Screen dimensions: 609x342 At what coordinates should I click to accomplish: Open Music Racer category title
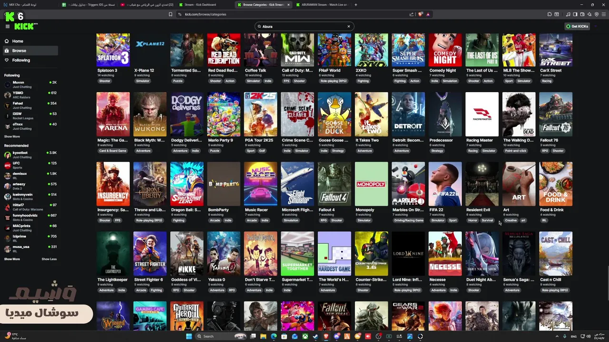(256, 210)
